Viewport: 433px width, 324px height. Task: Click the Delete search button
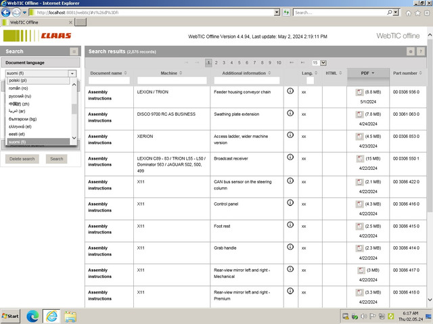[x=22, y=159]
